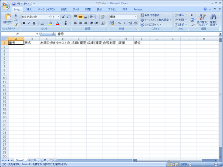Apply comma style
Image resolution: width=223 pixels, height=167 pixels.
coord(125,23)
